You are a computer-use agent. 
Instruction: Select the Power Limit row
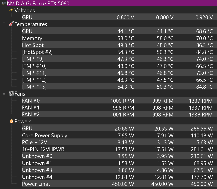click(x=119, y=184)
